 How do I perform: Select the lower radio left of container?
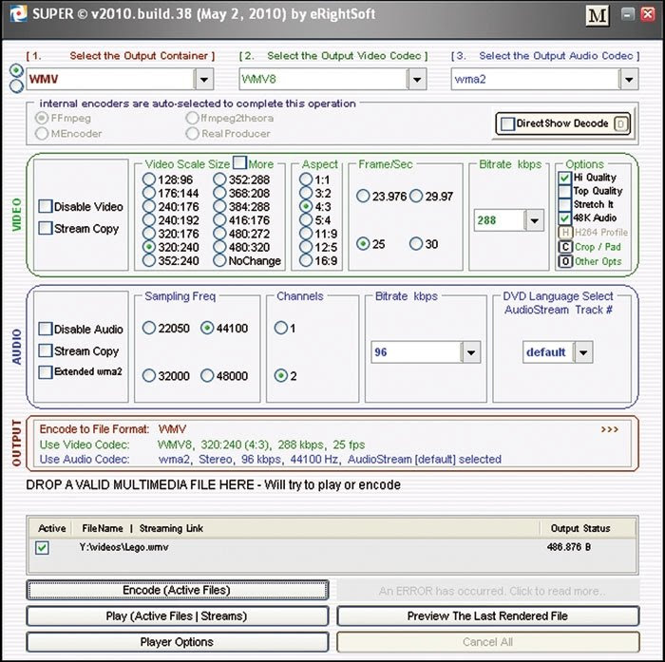tap(16, 85)
